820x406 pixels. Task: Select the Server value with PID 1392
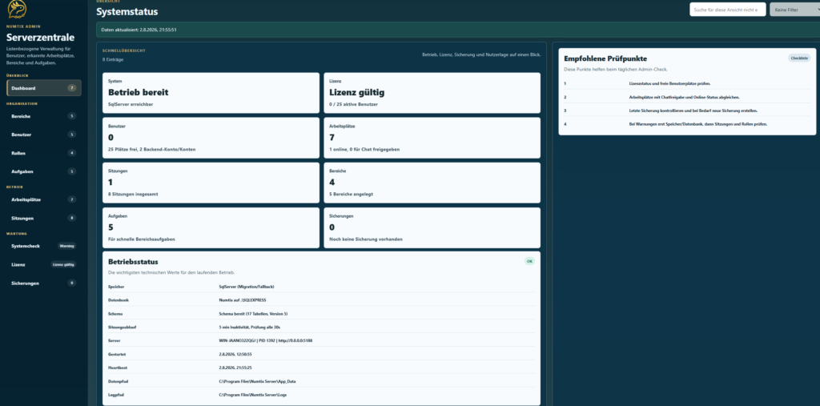pos(266,340)
